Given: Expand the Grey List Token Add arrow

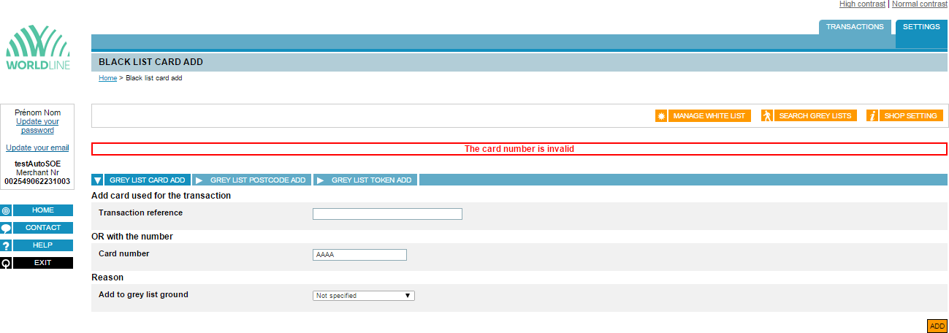Looking at the screenshot, I should point(320,180).
